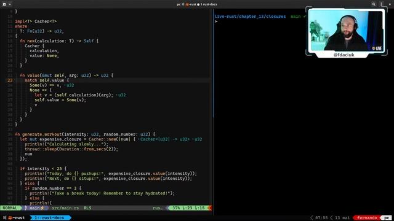This screenshot has height=221, width=394.
Task: Click the highlighted line number 23 in gutter
Action: click(x=10, y=80)
